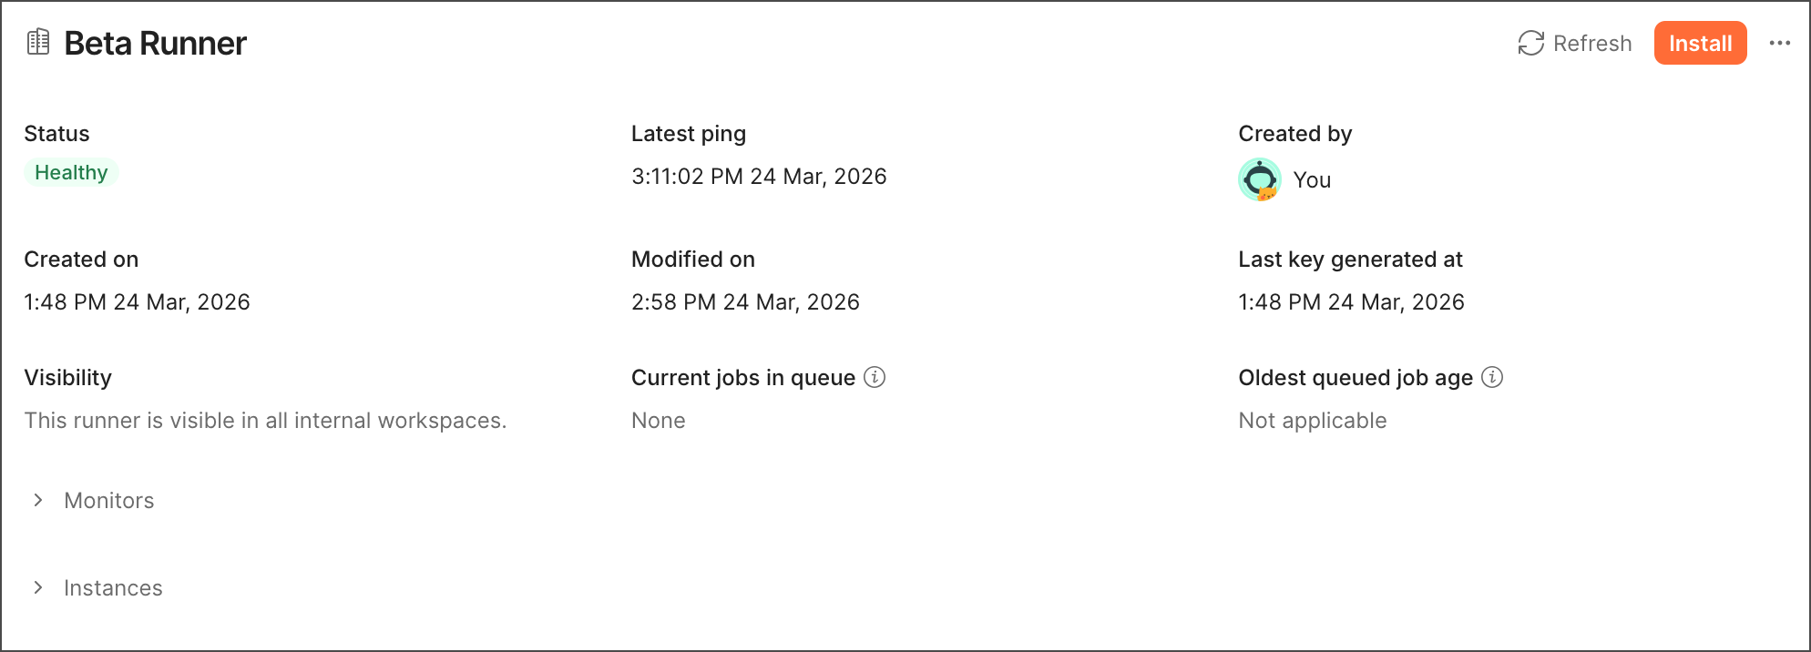The width and height of the screenshot is (1811, 652).
Task: Click the runner visibility description text
Action: pyautogui.click(x=265, y=420)
